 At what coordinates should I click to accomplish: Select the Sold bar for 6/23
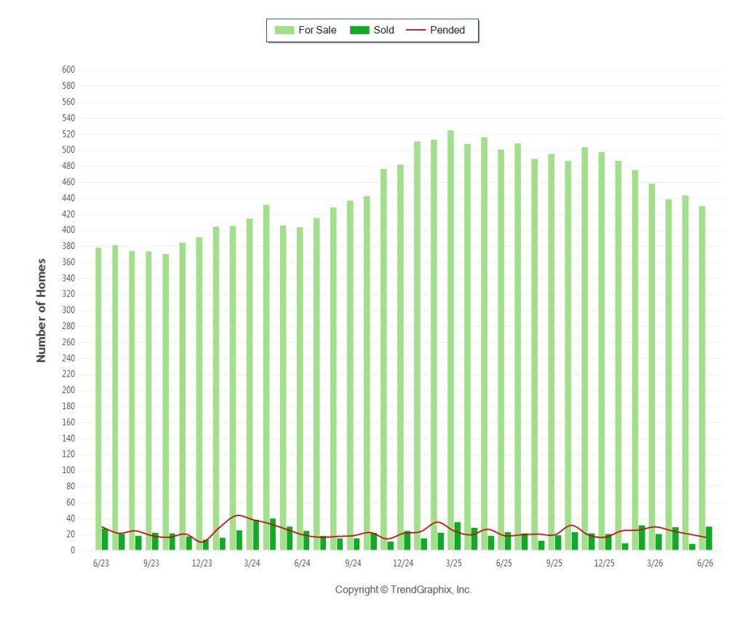105,539
